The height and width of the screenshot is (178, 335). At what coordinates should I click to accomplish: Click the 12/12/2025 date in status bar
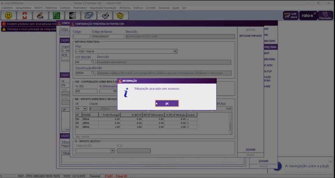[79, 176]
